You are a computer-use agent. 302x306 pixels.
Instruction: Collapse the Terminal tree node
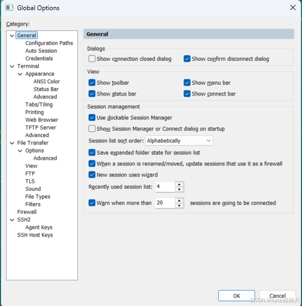[x=12, y=66]
